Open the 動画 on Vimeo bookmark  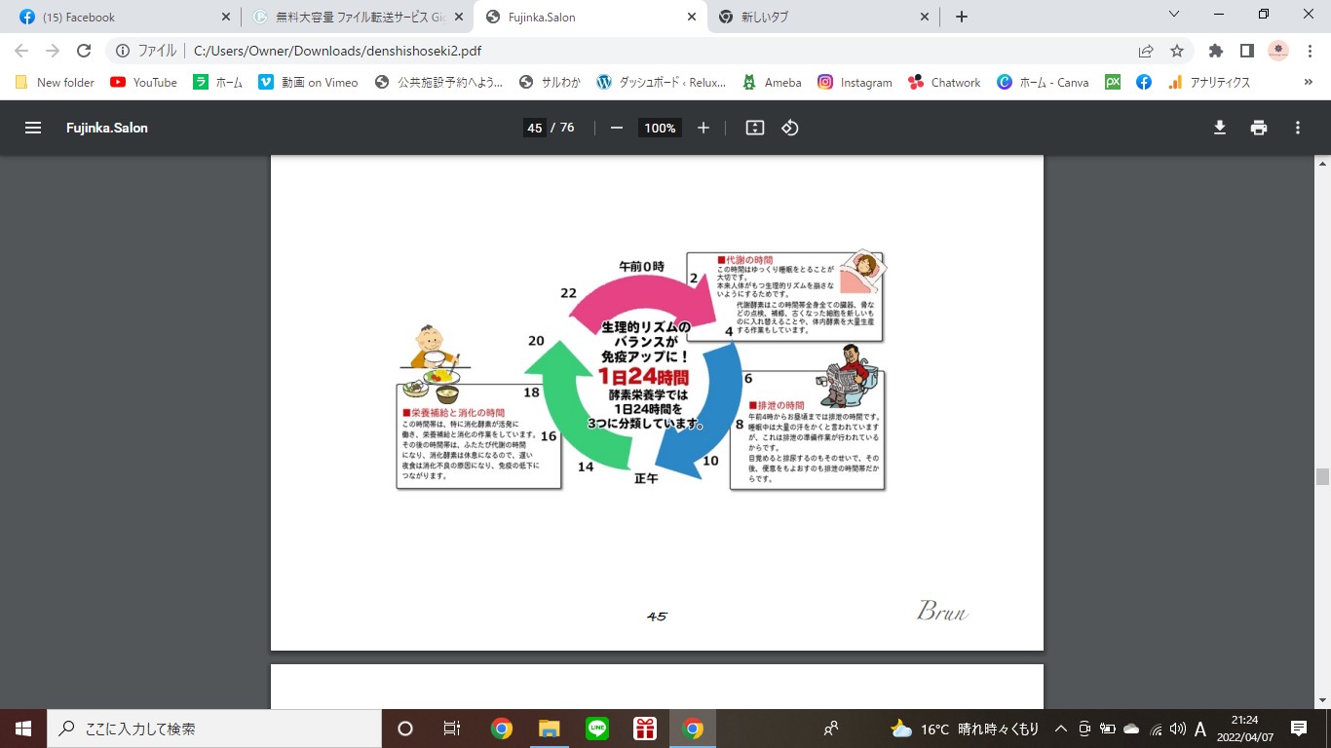(308, 83)
